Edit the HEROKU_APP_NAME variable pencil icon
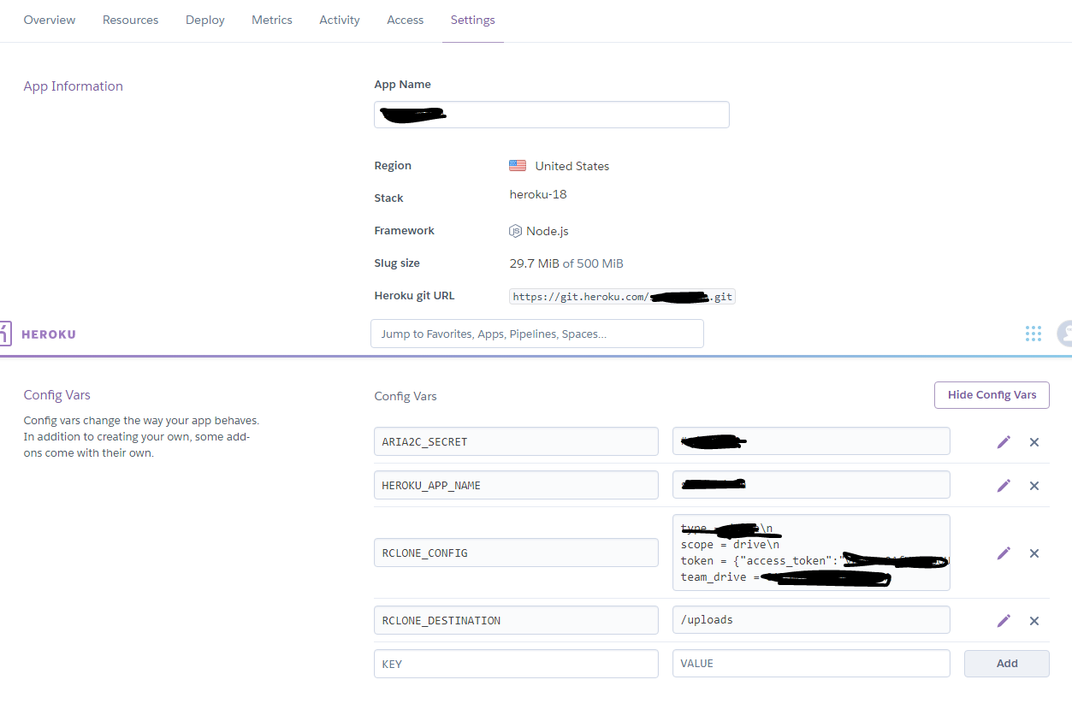The height and width of the screenshot is (727, 1072). click(1004, 486)
